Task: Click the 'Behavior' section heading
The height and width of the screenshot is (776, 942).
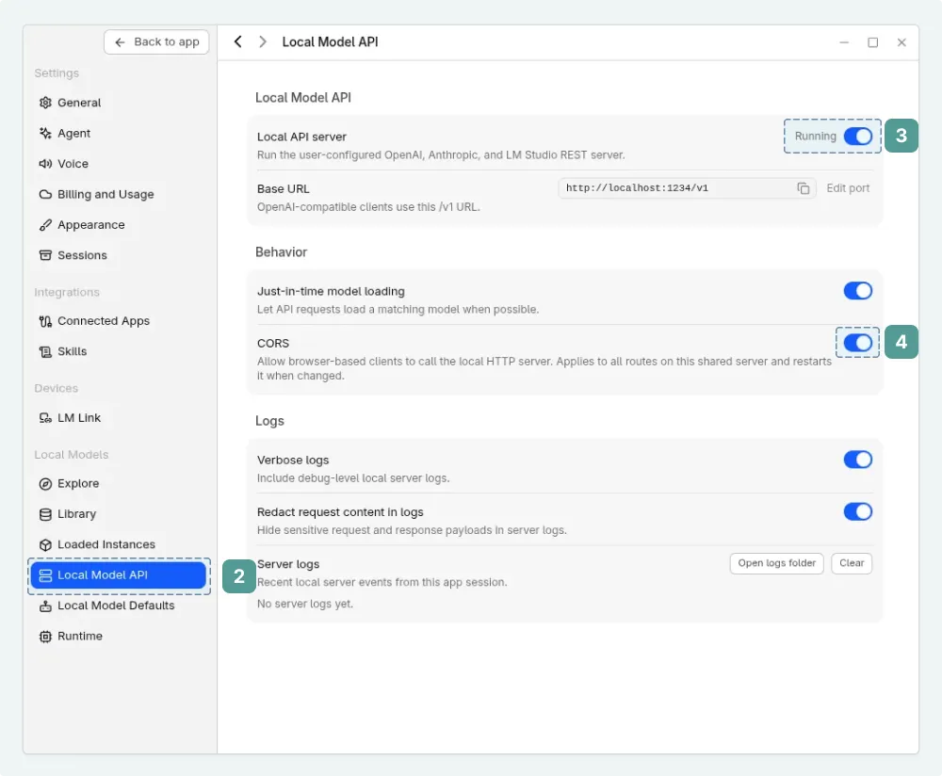Action: (281, 252)
